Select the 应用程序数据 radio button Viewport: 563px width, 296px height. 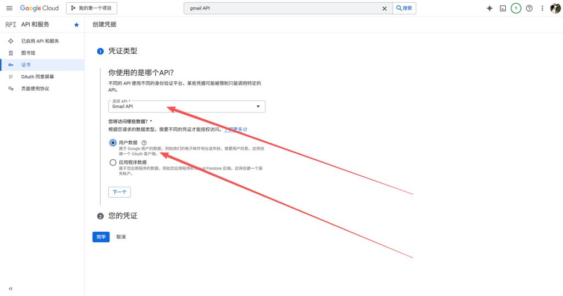(113, 163)
